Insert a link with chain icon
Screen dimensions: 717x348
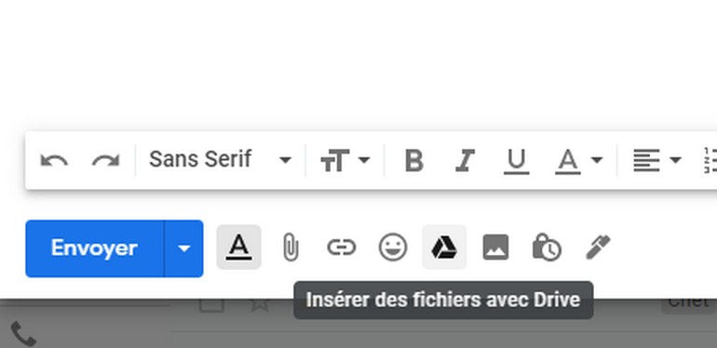pyautogui.click(x=342, y=248)
